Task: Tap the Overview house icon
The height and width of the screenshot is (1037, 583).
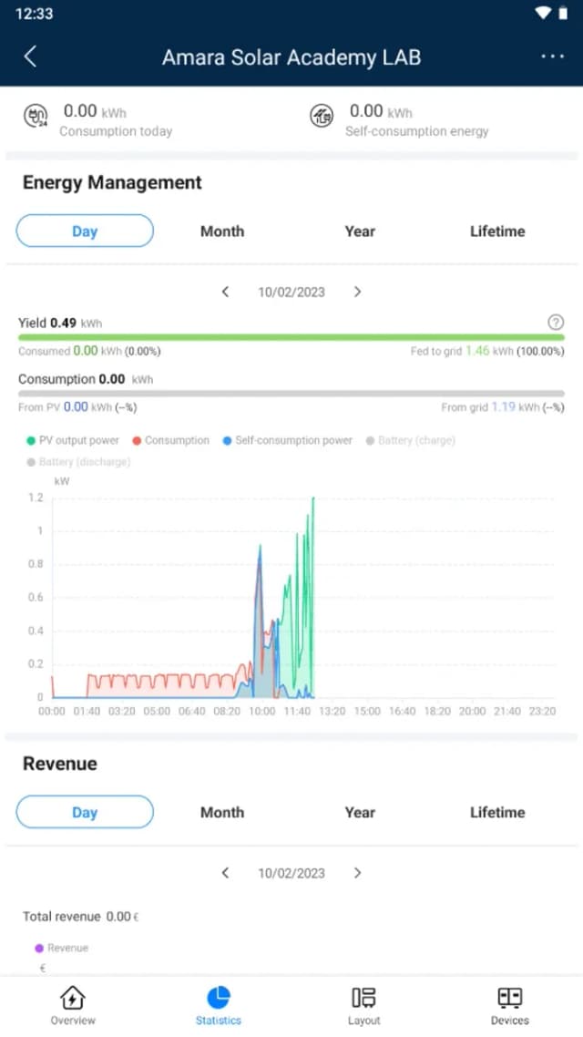Action: 73,997
